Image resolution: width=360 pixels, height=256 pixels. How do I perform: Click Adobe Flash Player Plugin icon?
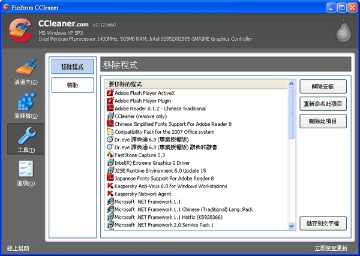110,101
